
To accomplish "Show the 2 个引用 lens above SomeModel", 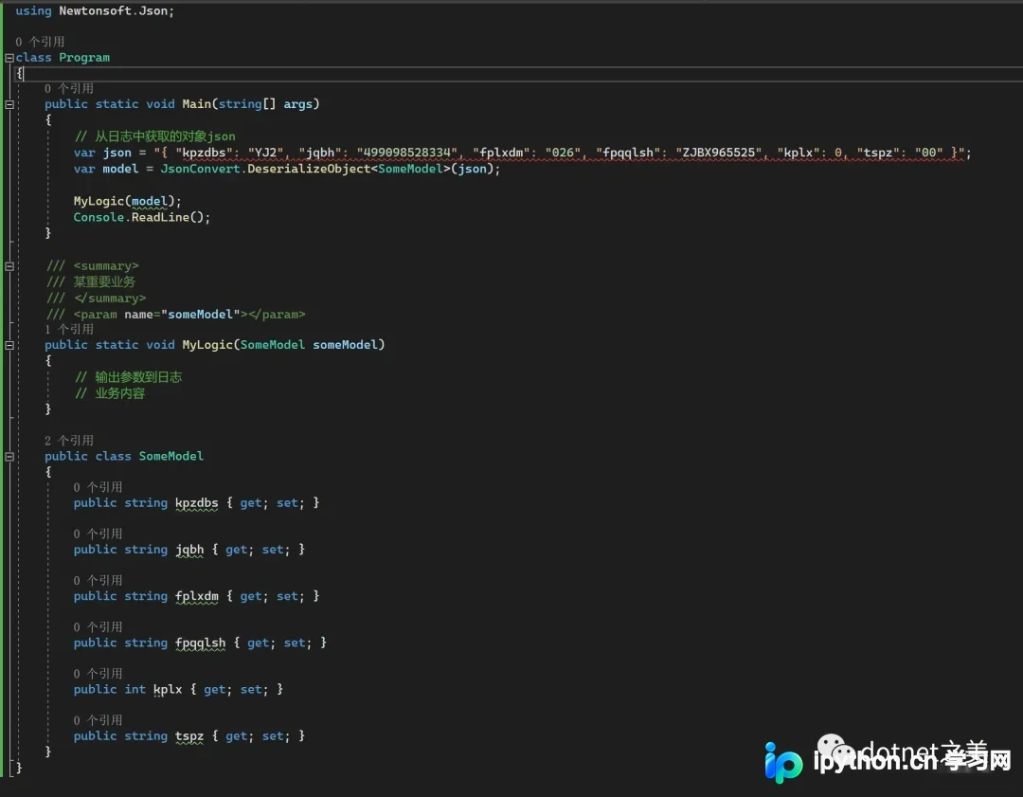I will click(68, 441).
